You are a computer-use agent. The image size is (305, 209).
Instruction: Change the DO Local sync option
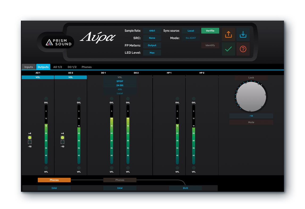tap(120, 93)
